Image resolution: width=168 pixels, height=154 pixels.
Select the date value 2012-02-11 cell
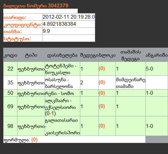coord(69,17)
